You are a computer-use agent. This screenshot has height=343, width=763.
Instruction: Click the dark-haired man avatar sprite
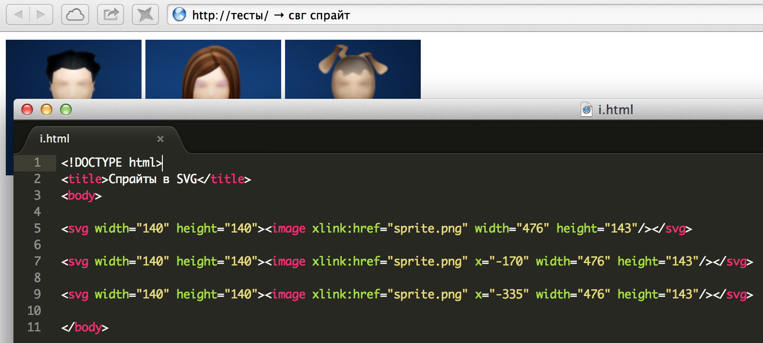tap(74, 69)
